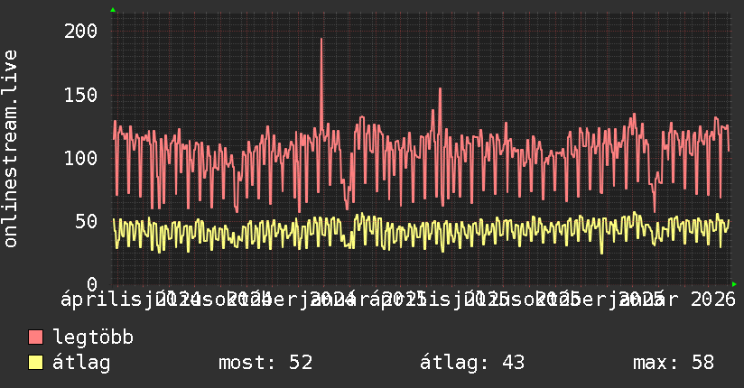The image size is (744, 388).
Task: Click the legtöbb legend label
Action: [93, 337]
